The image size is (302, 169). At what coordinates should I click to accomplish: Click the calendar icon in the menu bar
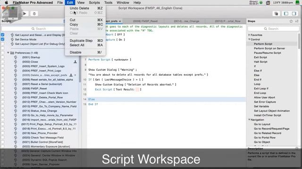[268, 3]
